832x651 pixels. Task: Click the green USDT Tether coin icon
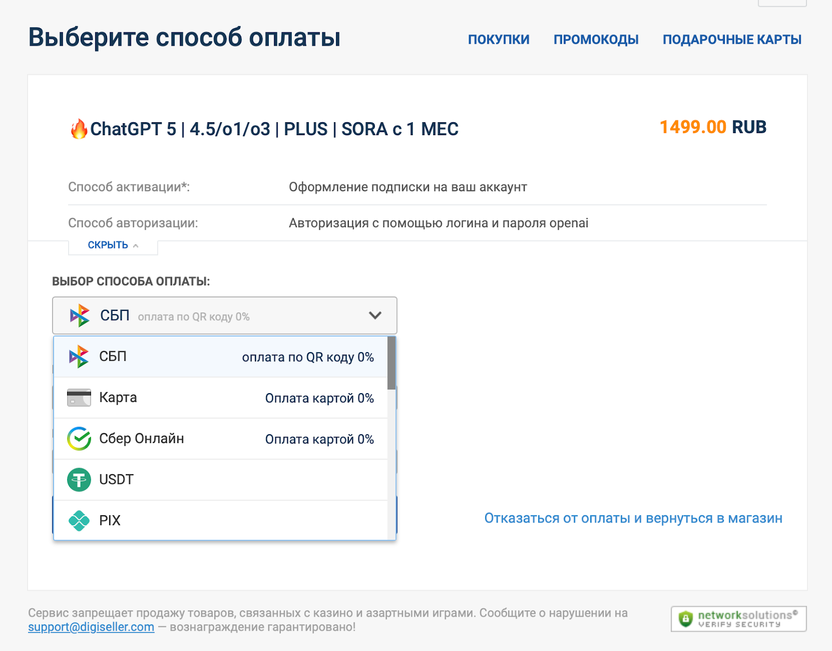79,479
